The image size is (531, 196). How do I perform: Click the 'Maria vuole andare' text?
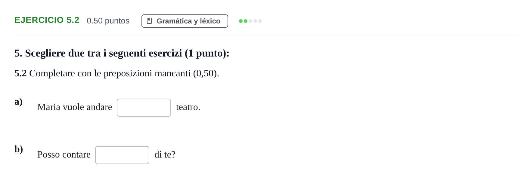75,107
